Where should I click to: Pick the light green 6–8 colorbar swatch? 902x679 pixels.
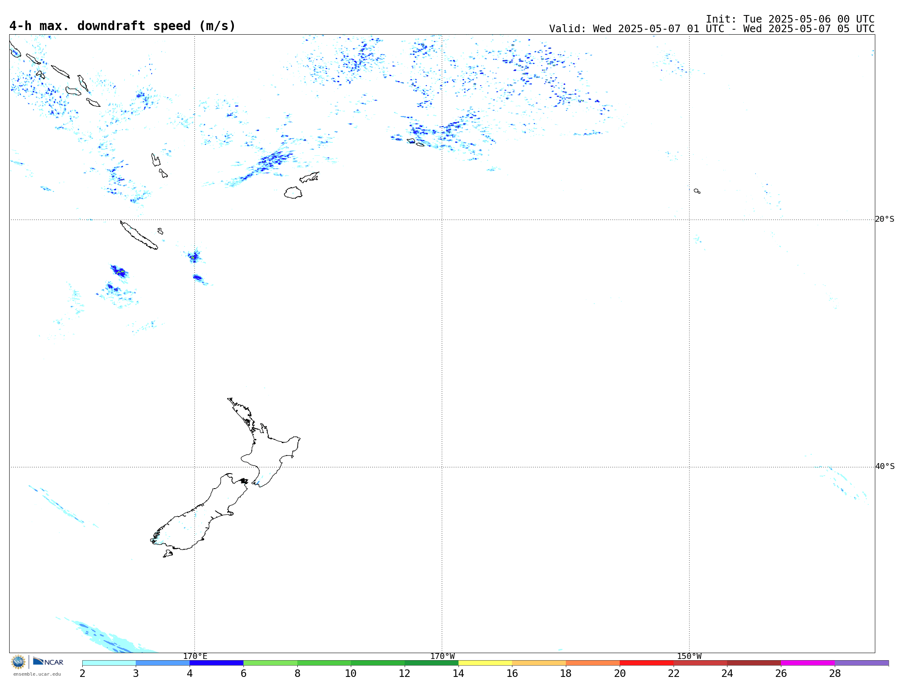tap(270, 663)
